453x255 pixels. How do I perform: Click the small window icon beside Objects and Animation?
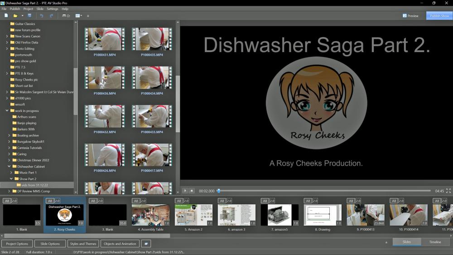tap(146, 244)
